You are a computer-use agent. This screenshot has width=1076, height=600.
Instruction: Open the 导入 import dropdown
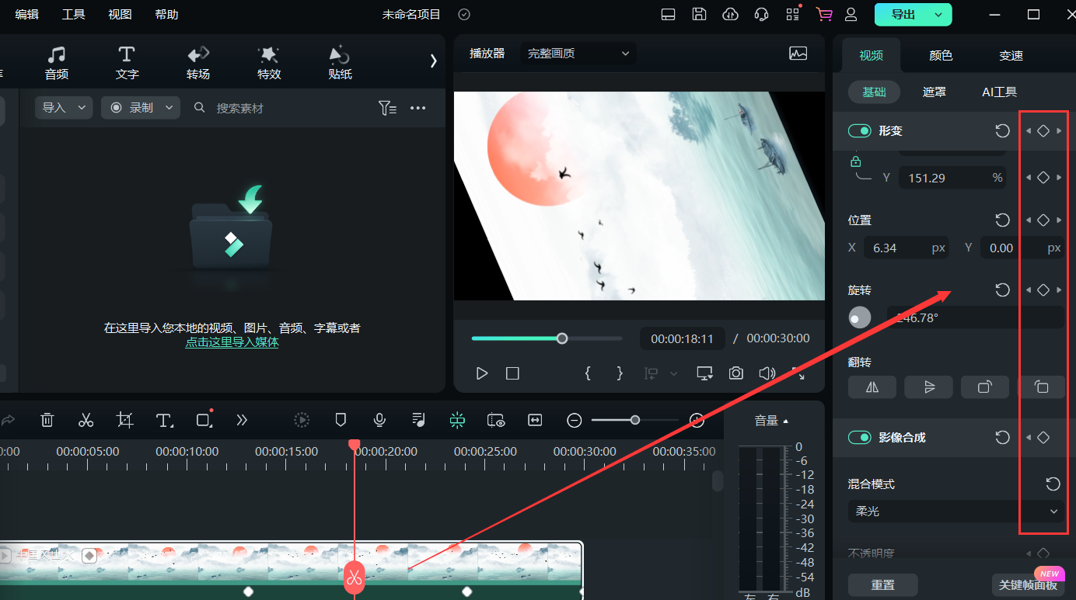[x=64, y=108]
